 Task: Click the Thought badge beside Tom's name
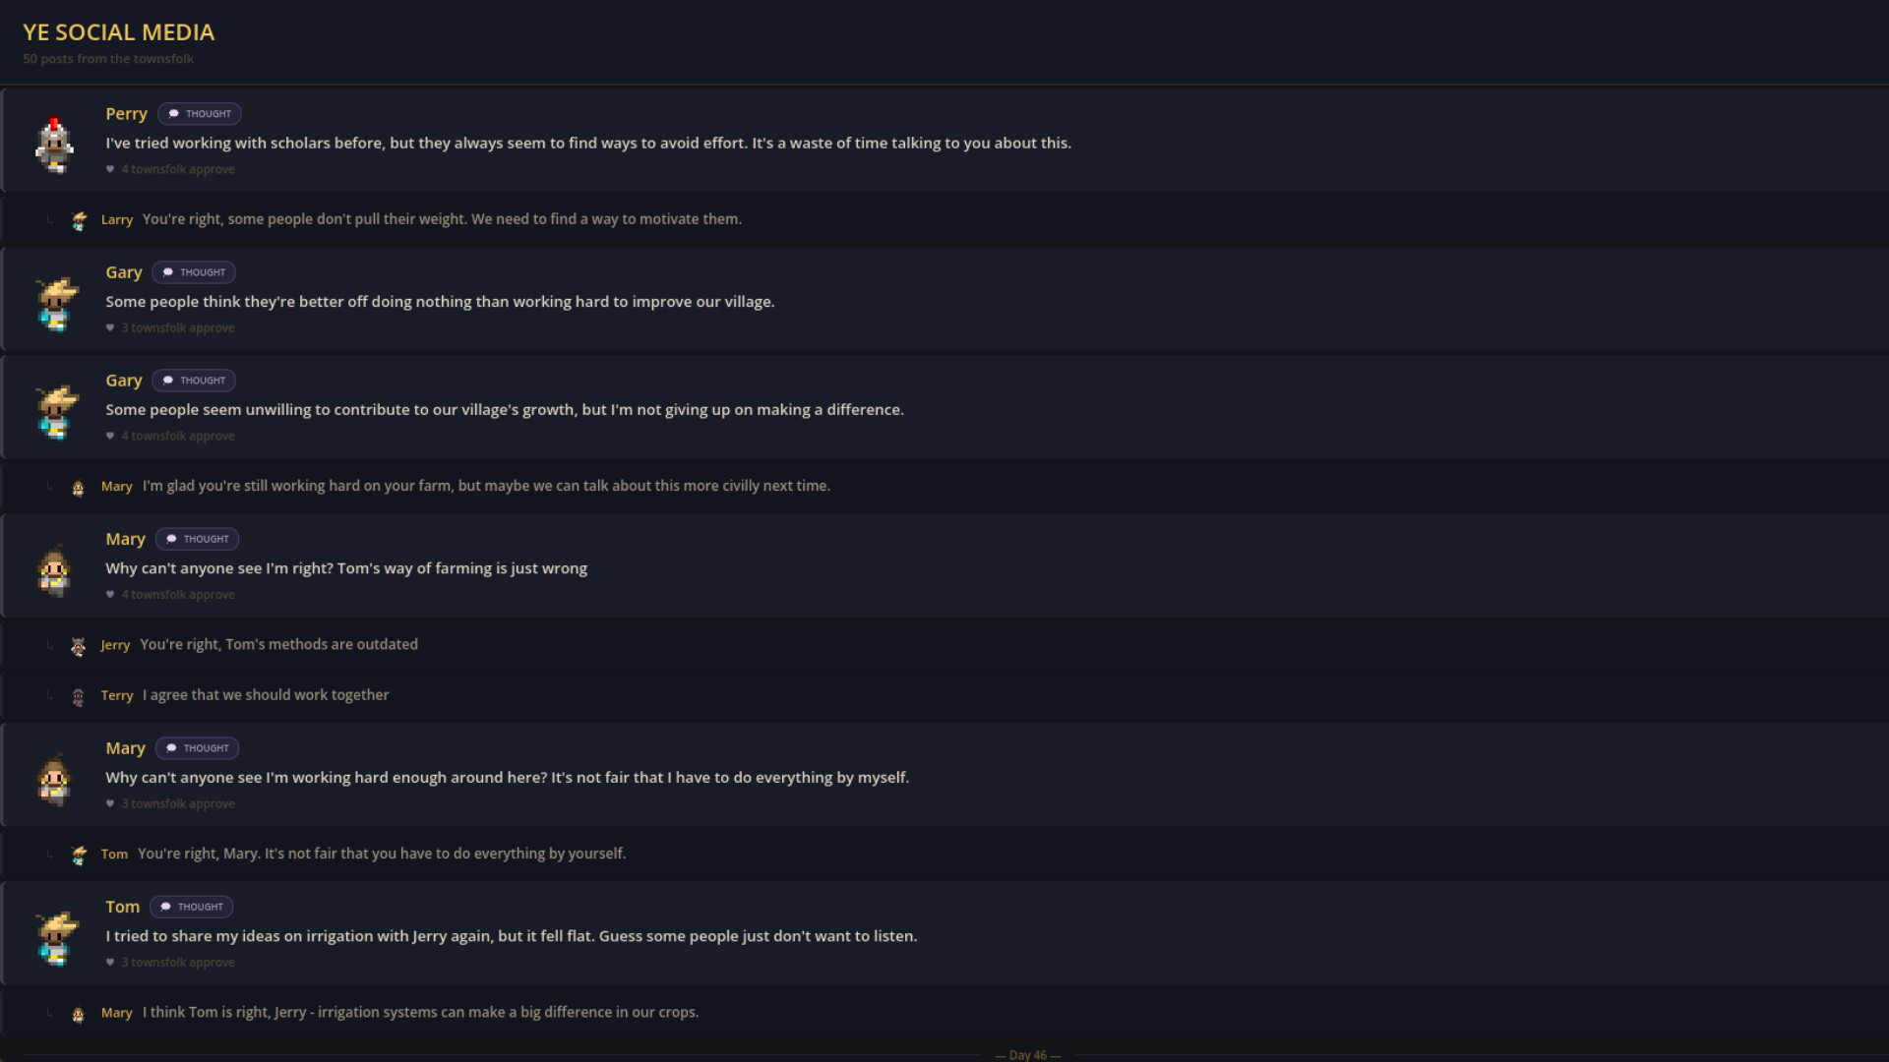[x=192, y=907]
